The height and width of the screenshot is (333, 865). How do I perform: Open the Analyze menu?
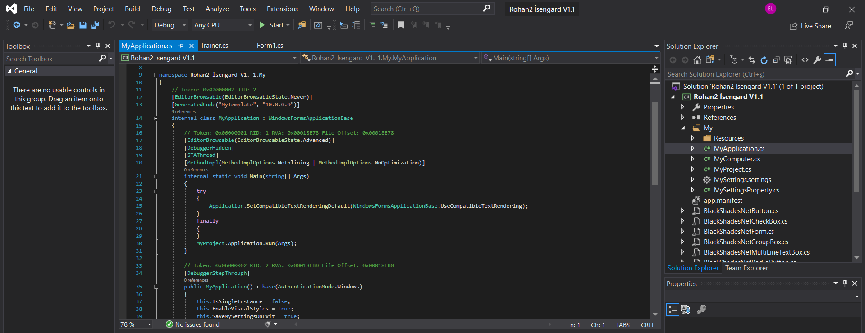[x=217, y=9]
